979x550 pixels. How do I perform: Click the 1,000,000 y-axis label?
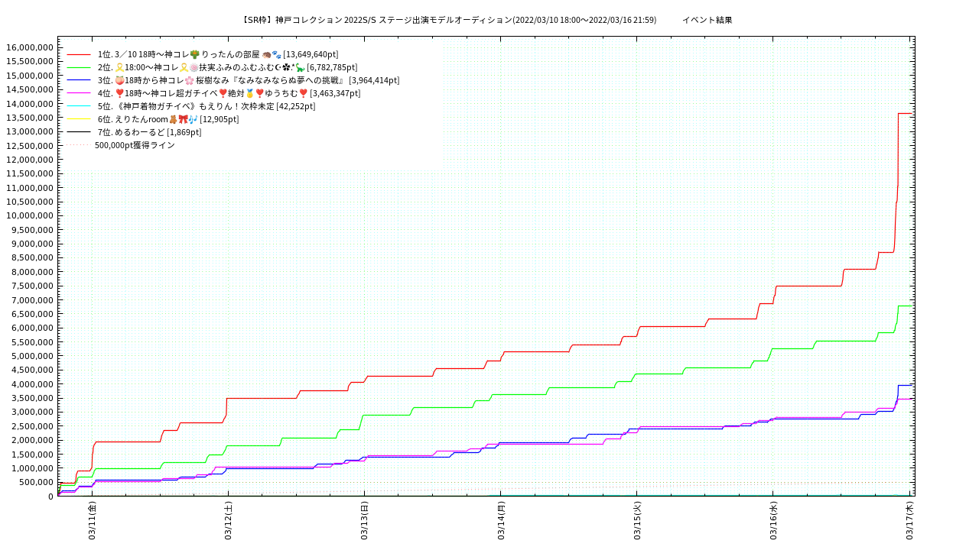tap(32, 468)
